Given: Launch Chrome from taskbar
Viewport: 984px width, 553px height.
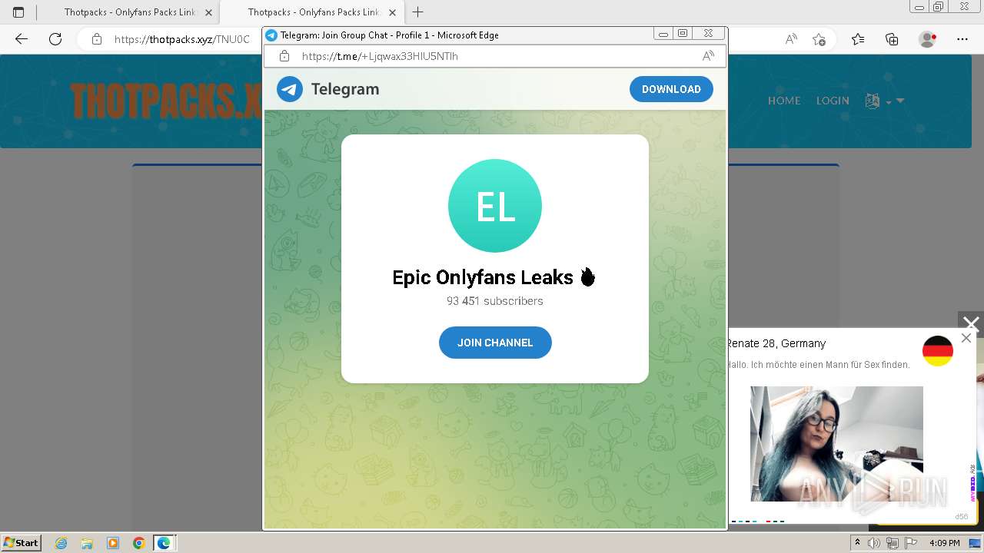Looking at the screenshot, I should (139, 543).
